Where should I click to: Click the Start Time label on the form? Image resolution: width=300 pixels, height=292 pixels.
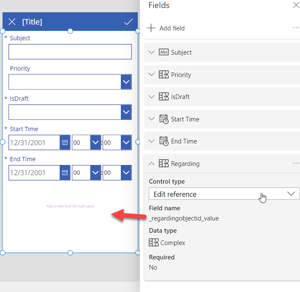[x=24, y=129]
